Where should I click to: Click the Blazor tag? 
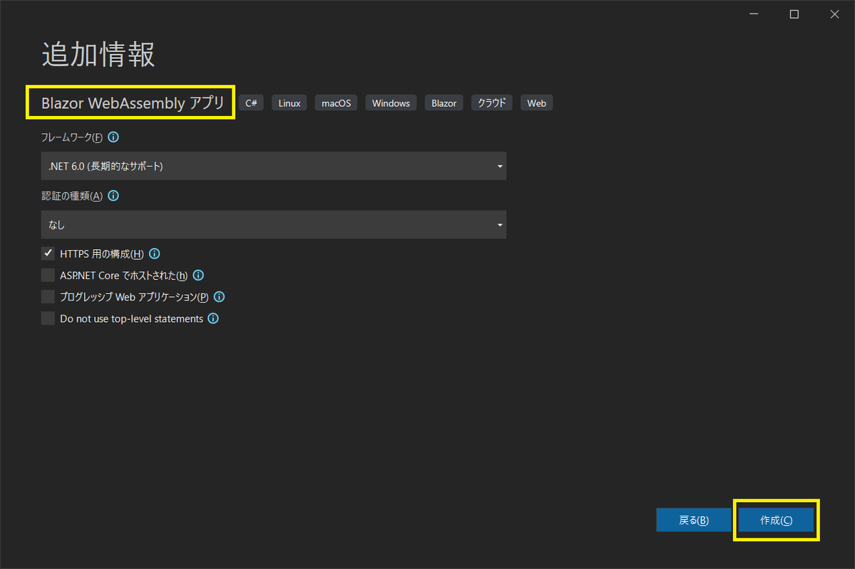(444, 103)
